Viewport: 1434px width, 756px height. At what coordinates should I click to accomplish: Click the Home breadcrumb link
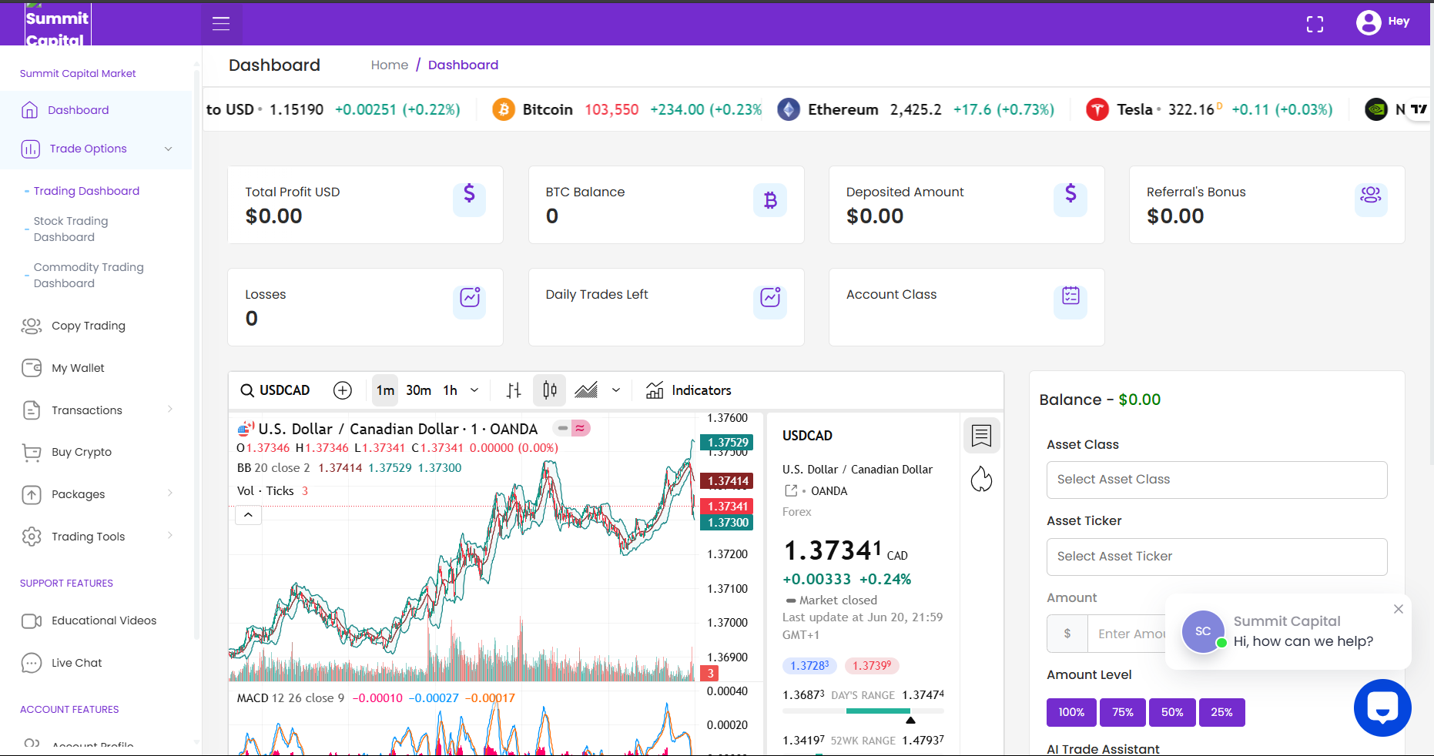[390, 65]
